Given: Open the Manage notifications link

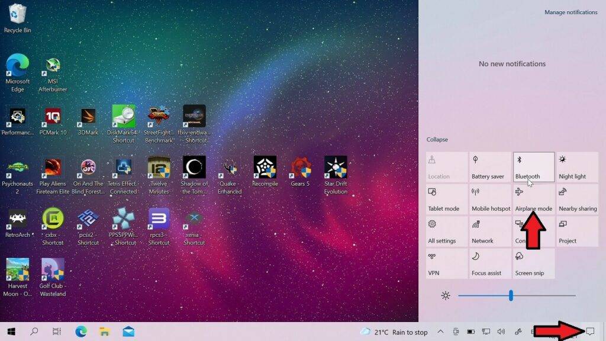Looking at the screenshot, I should pyautogui.click(x=571, y=12).
